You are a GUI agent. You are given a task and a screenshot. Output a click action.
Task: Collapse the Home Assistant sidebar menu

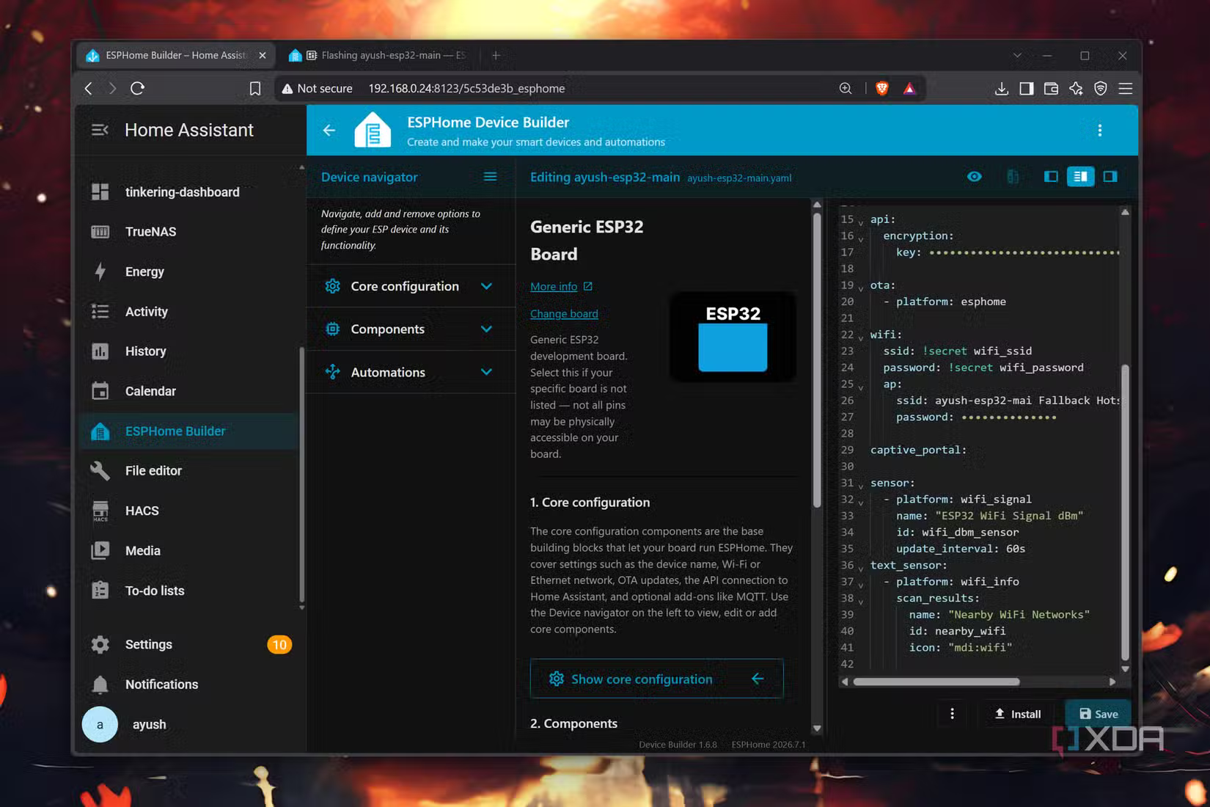point(100,130)
